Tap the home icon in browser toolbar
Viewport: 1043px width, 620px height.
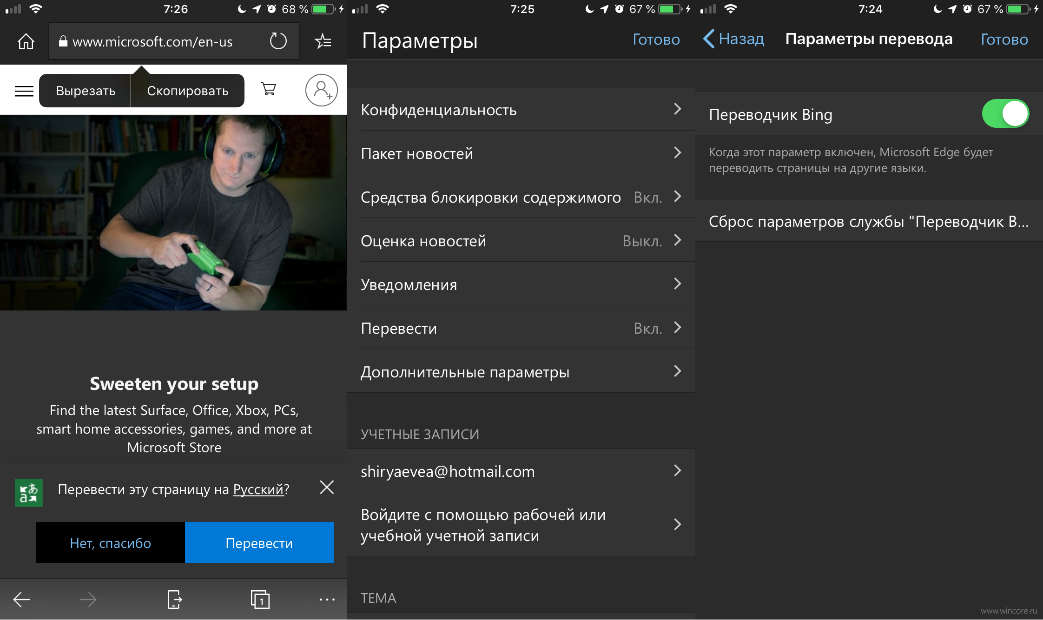26,41
